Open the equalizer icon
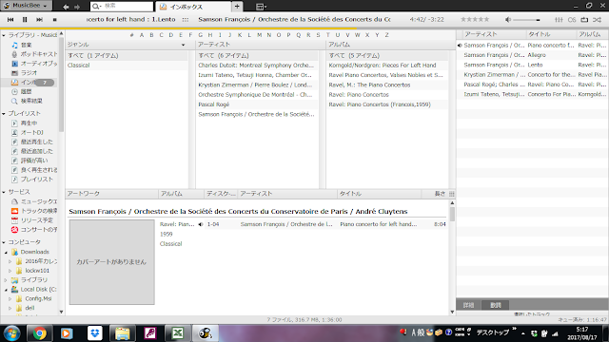Screen dimensions: 609x342 (559, 19)
